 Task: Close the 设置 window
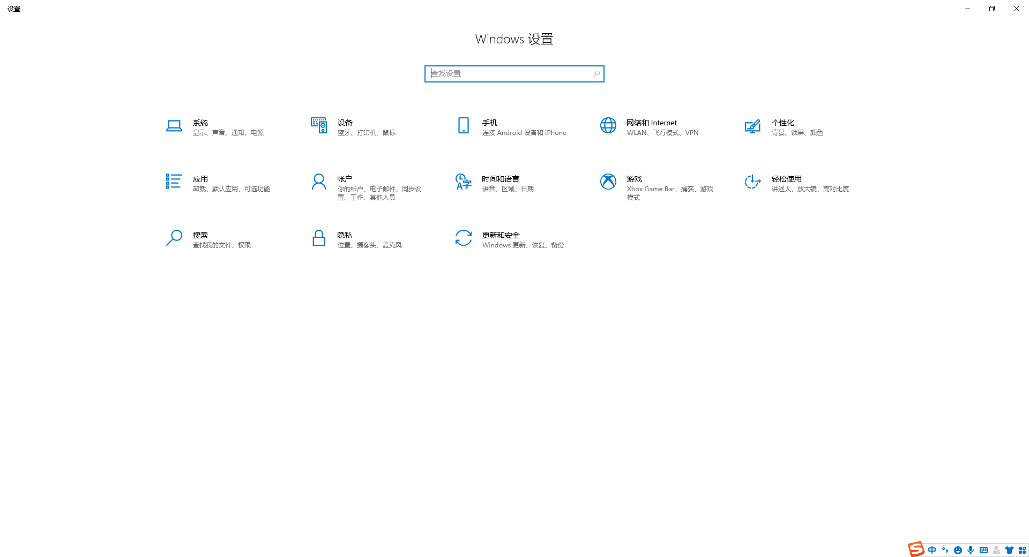coord(1017,9)
